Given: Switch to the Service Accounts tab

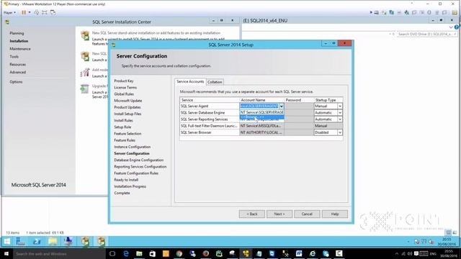Looking at the screenshot, I should pos(190,81).
